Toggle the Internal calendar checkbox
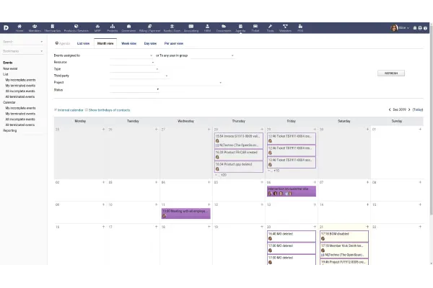 (x=56, y=109)
